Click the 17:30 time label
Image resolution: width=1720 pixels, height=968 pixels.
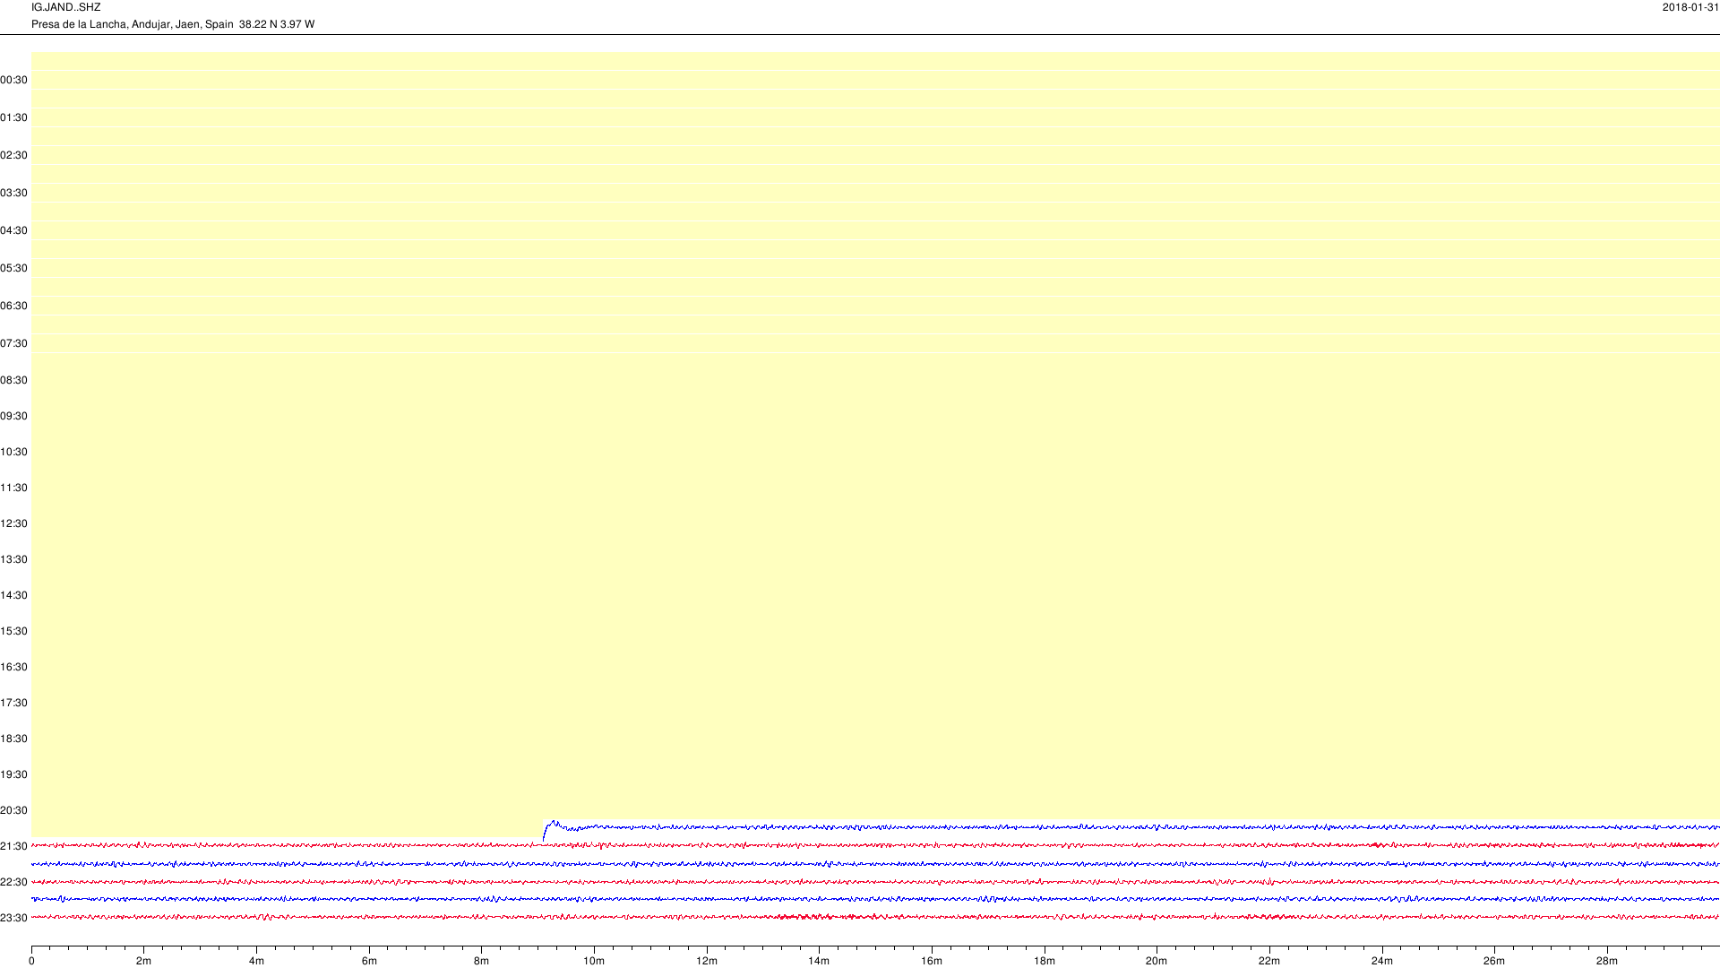[x=13, y=703]
